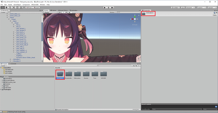The image size is (218, 113).
Task: Select Dynamic Bone Cllider_Head object
Action: pyautogui.click(x=26, y=58)
